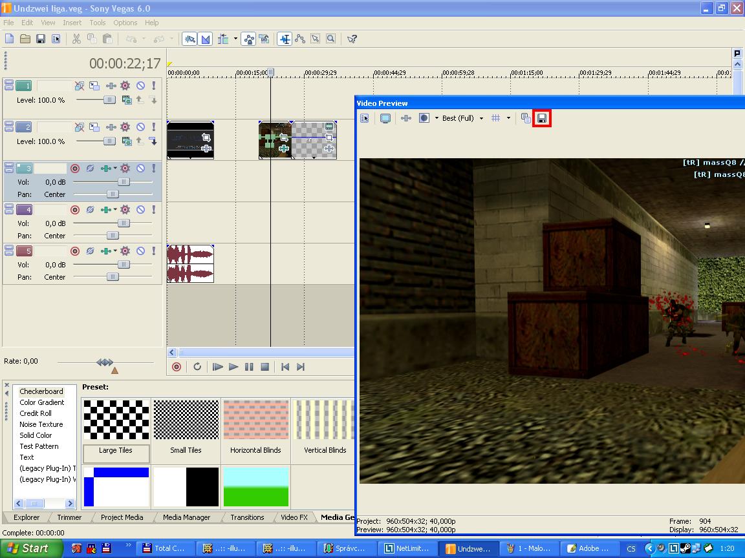Switch to the Video FX tab
Viewport: 745px width, 558px height.
pyautogui.click(x=294, y=517)
